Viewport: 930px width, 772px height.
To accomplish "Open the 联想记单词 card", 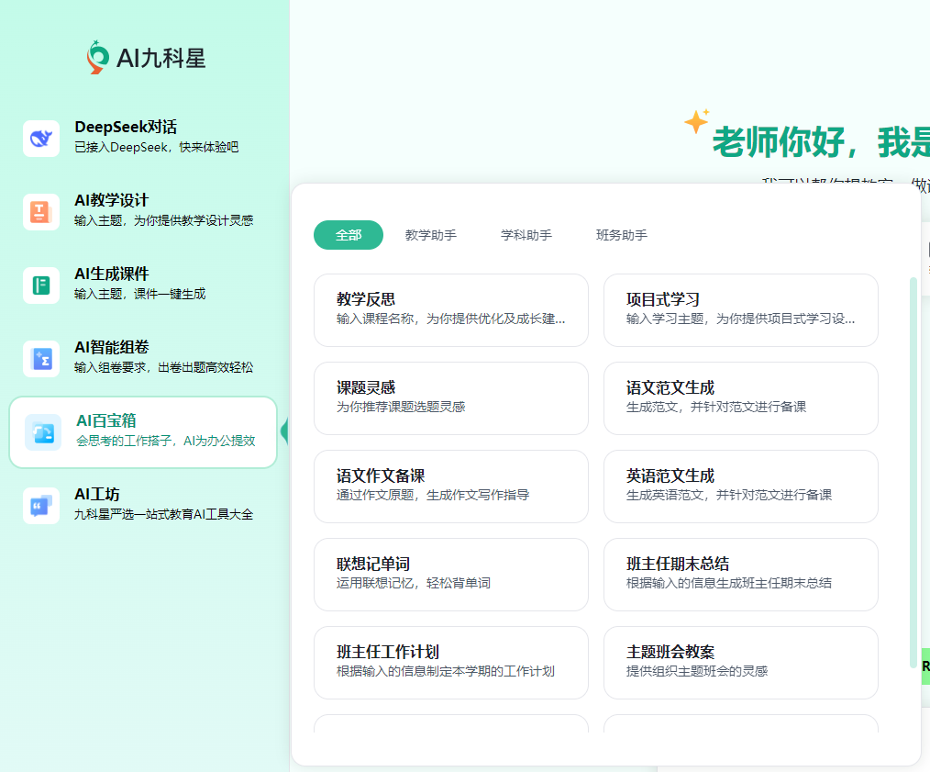I will (x=451, y=575).
